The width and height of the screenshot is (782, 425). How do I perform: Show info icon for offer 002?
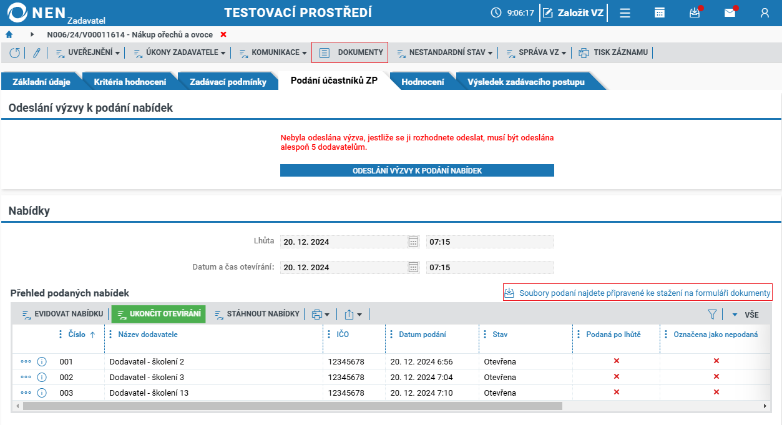pos(42,377)
